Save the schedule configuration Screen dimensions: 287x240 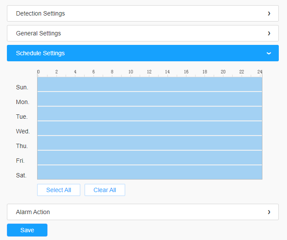(x=27, y=230)
